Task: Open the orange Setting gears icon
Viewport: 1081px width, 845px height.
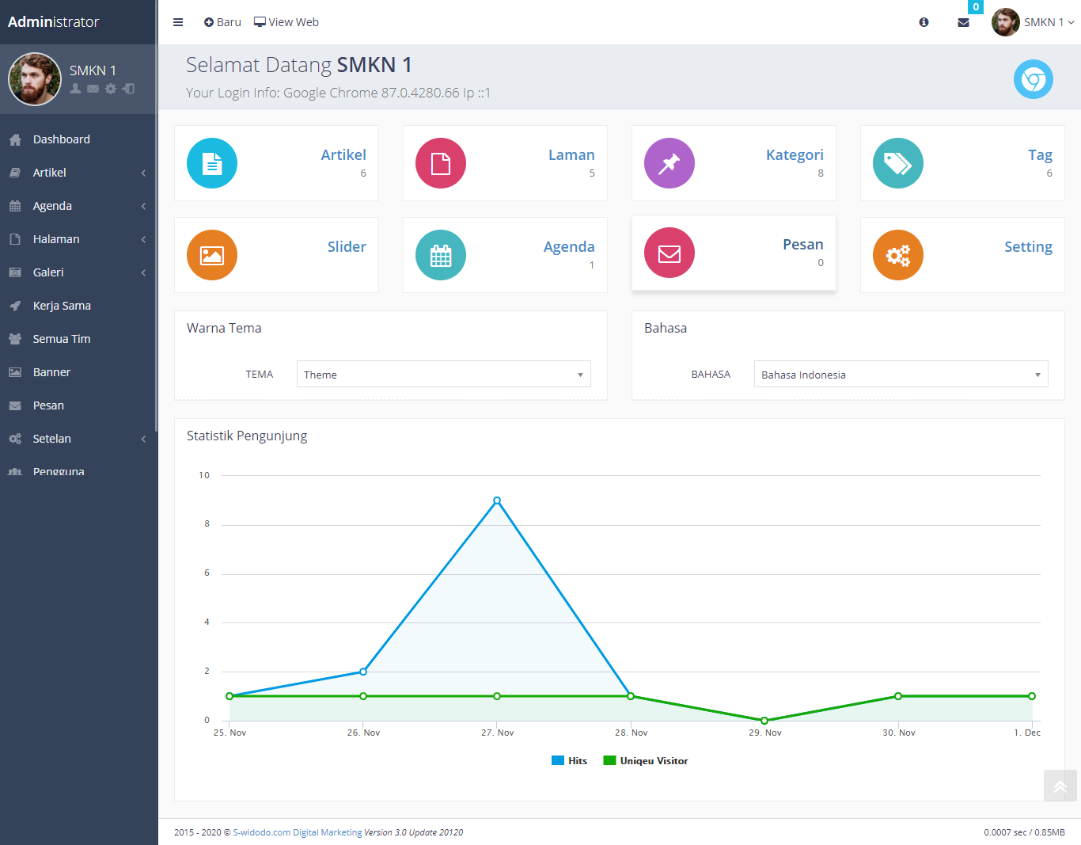Action: point(898,255)
